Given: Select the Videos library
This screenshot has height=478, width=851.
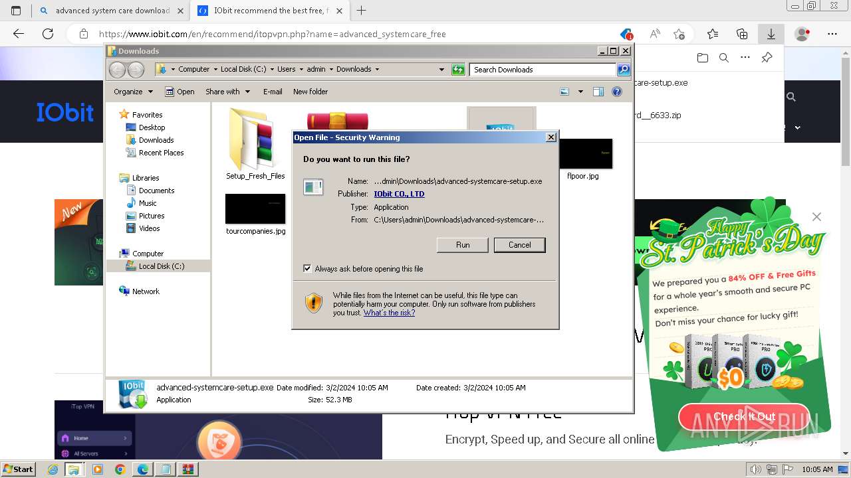Looking at the screenshot, I should click(x=149, y=228).
